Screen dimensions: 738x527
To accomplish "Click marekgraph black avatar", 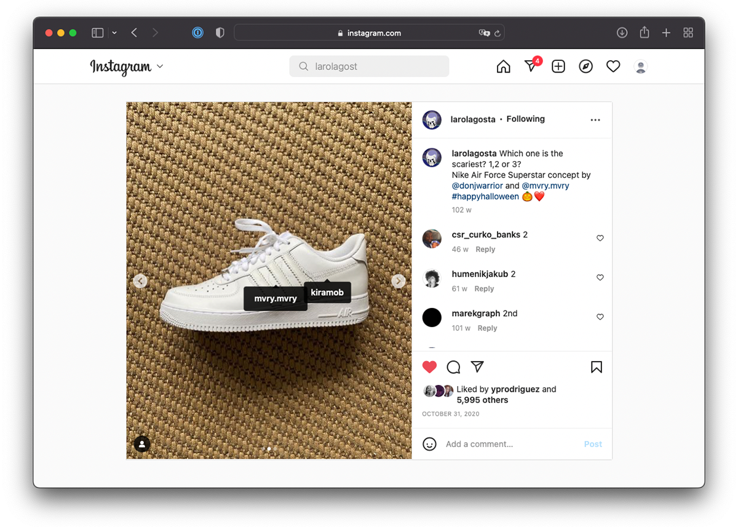I will pos(432,317).
